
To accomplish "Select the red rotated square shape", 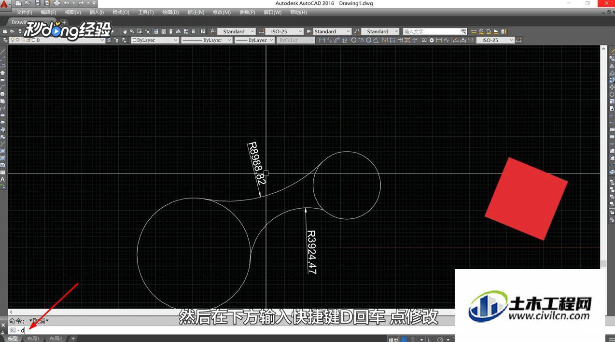I will 526,198.
